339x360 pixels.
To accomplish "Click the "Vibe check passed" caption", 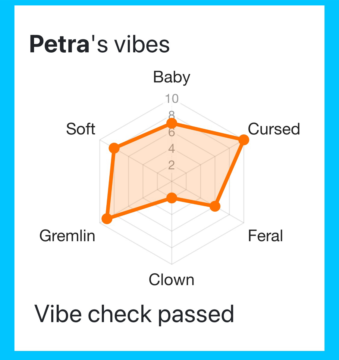I will click(134, 314).
